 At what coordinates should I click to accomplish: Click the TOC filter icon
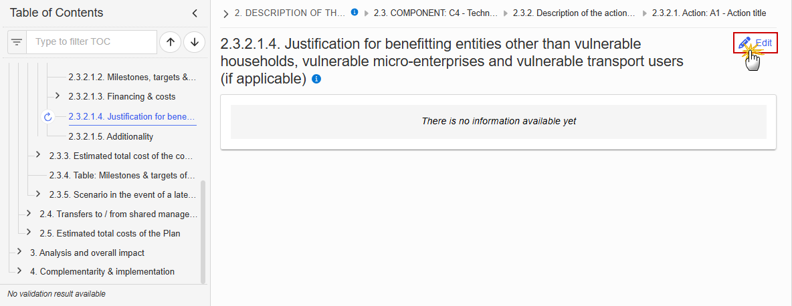coord(17,42)
